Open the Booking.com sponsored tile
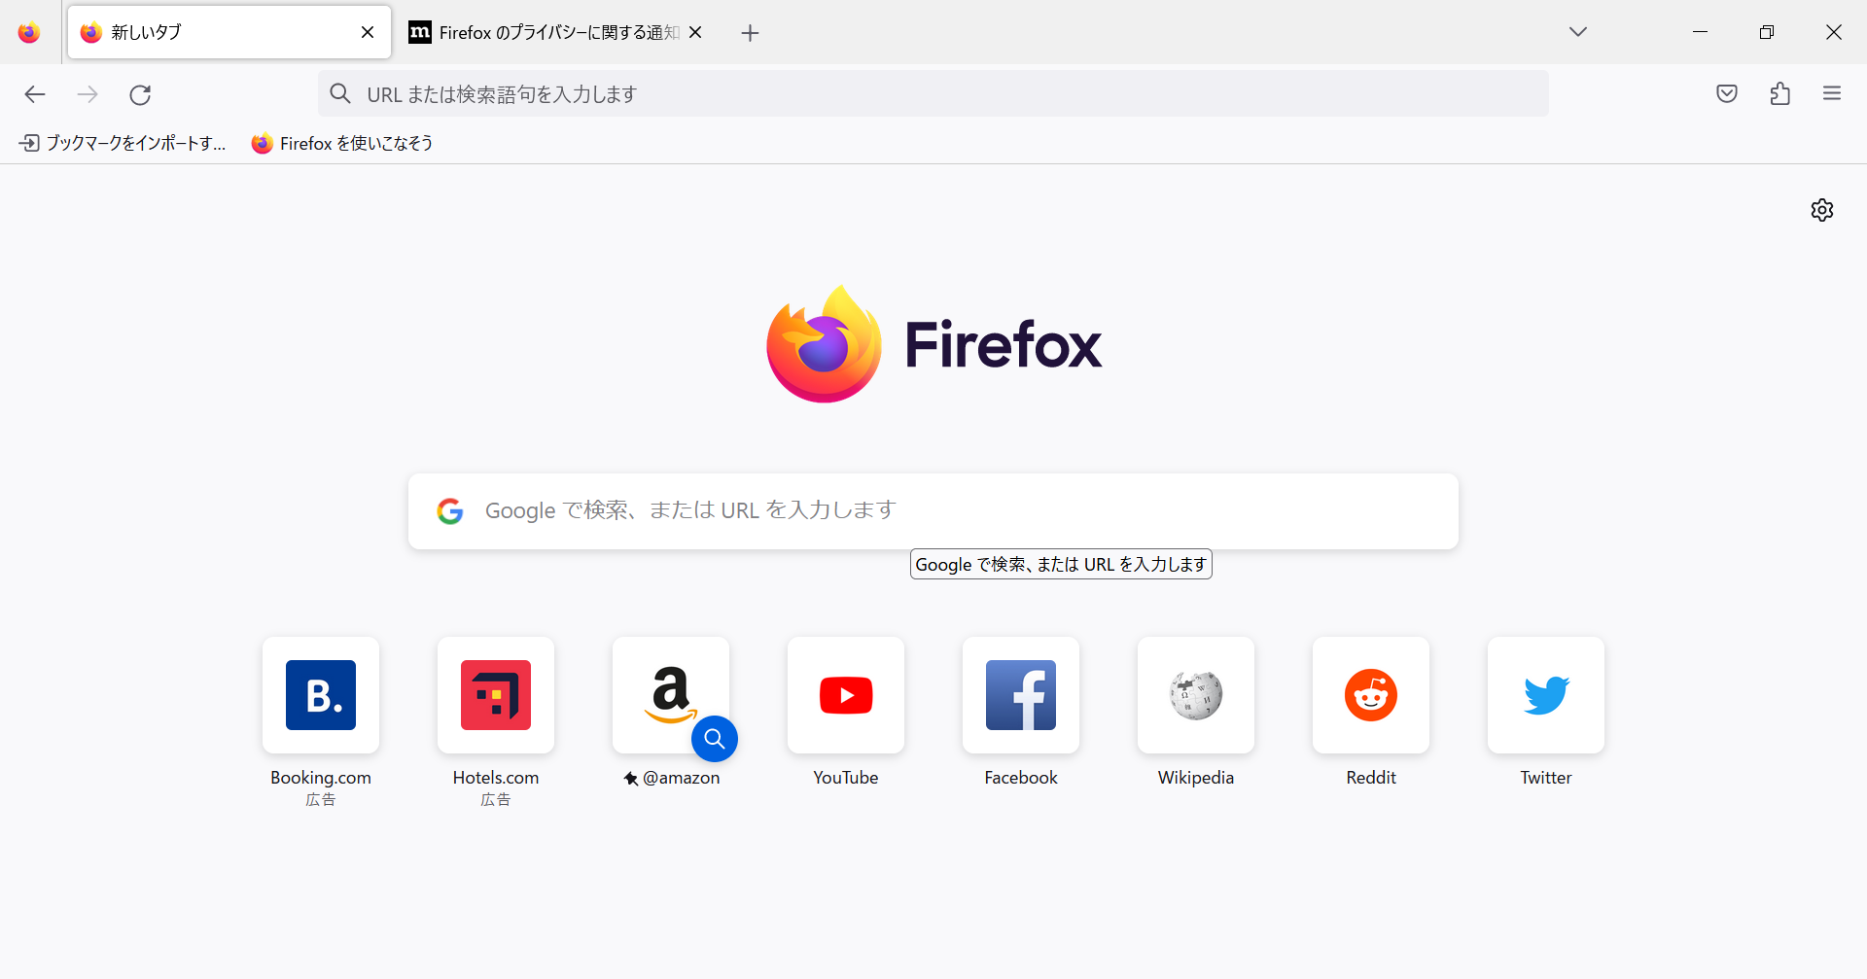1867x979 pixels. pyautogui.click(x=320, y=695)
